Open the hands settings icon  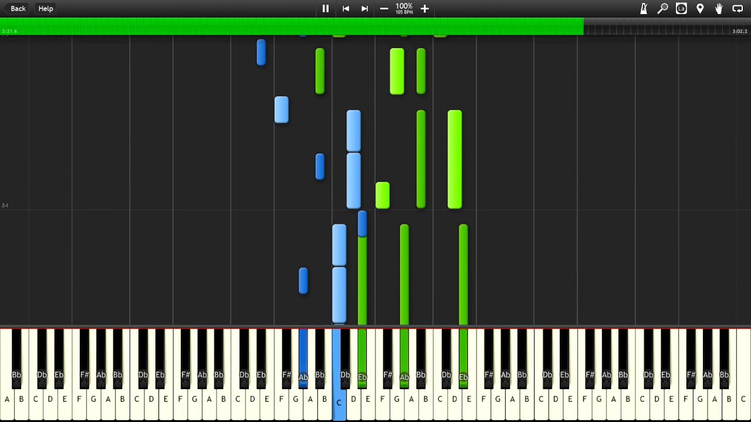coord(719,8)
